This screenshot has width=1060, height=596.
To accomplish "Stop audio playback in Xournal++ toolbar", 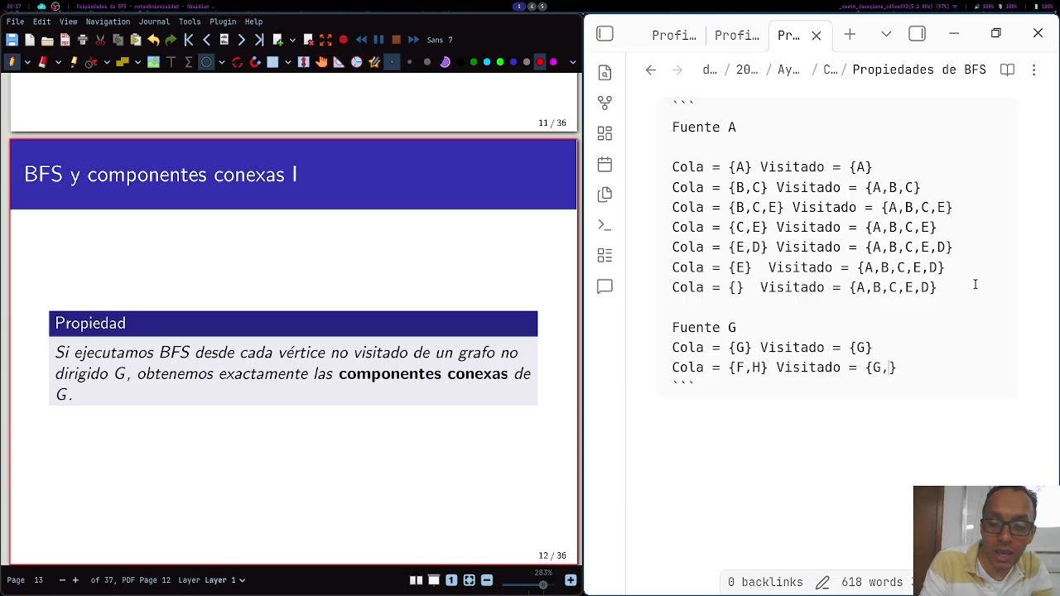I will coord(396,40).
